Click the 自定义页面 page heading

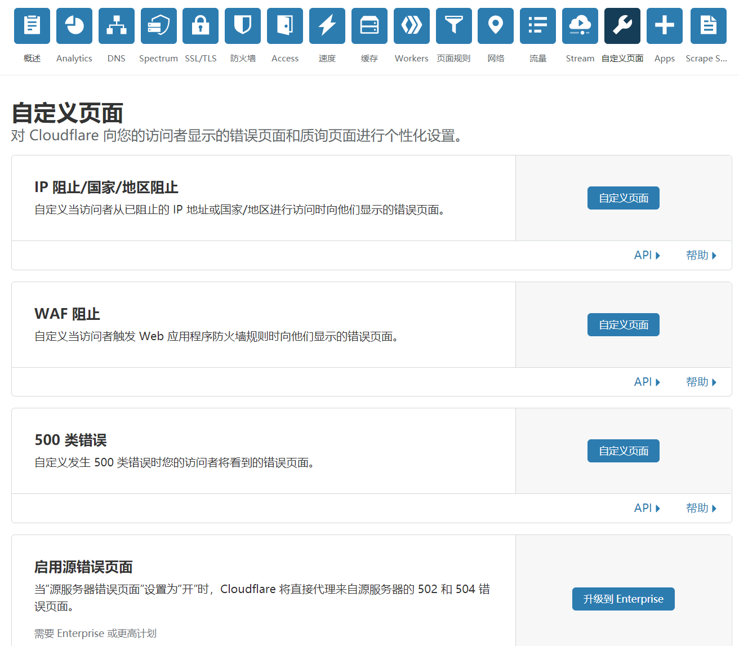click(x=68, y=113)
